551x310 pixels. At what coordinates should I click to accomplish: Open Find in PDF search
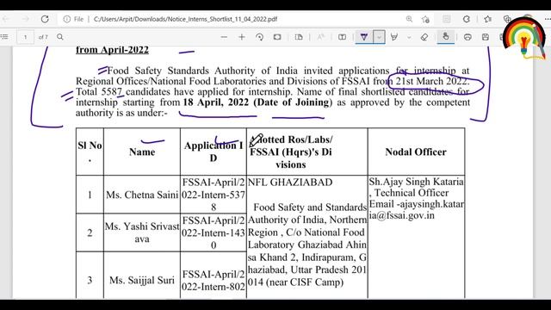pos(60,37)
